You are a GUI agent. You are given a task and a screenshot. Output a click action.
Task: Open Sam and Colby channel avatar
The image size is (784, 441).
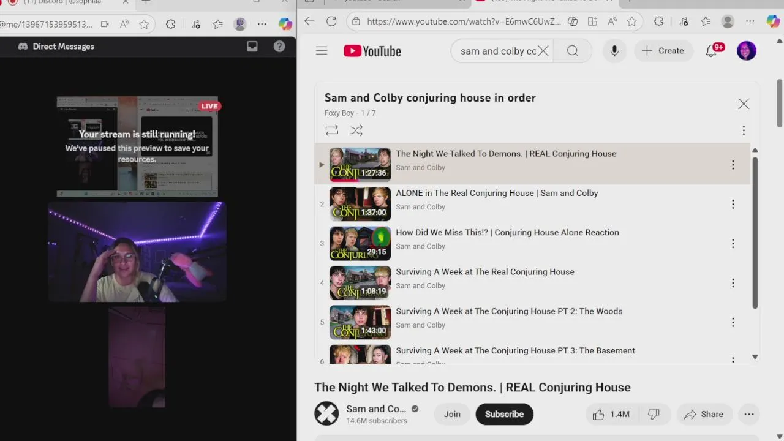tap(326, 413)
